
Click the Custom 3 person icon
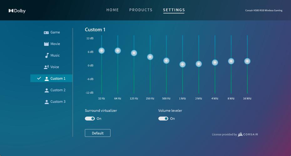47,102
